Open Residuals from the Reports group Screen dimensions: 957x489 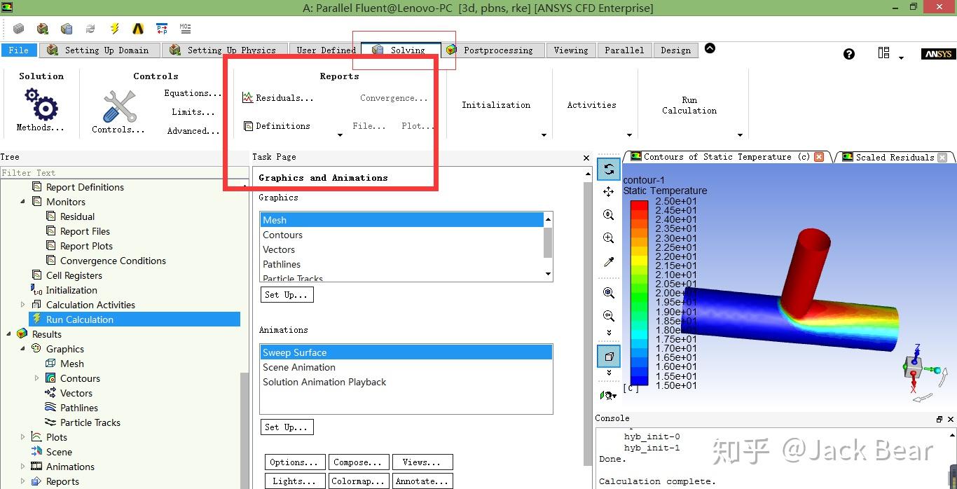pyautogui.click(x=277, y=97)
